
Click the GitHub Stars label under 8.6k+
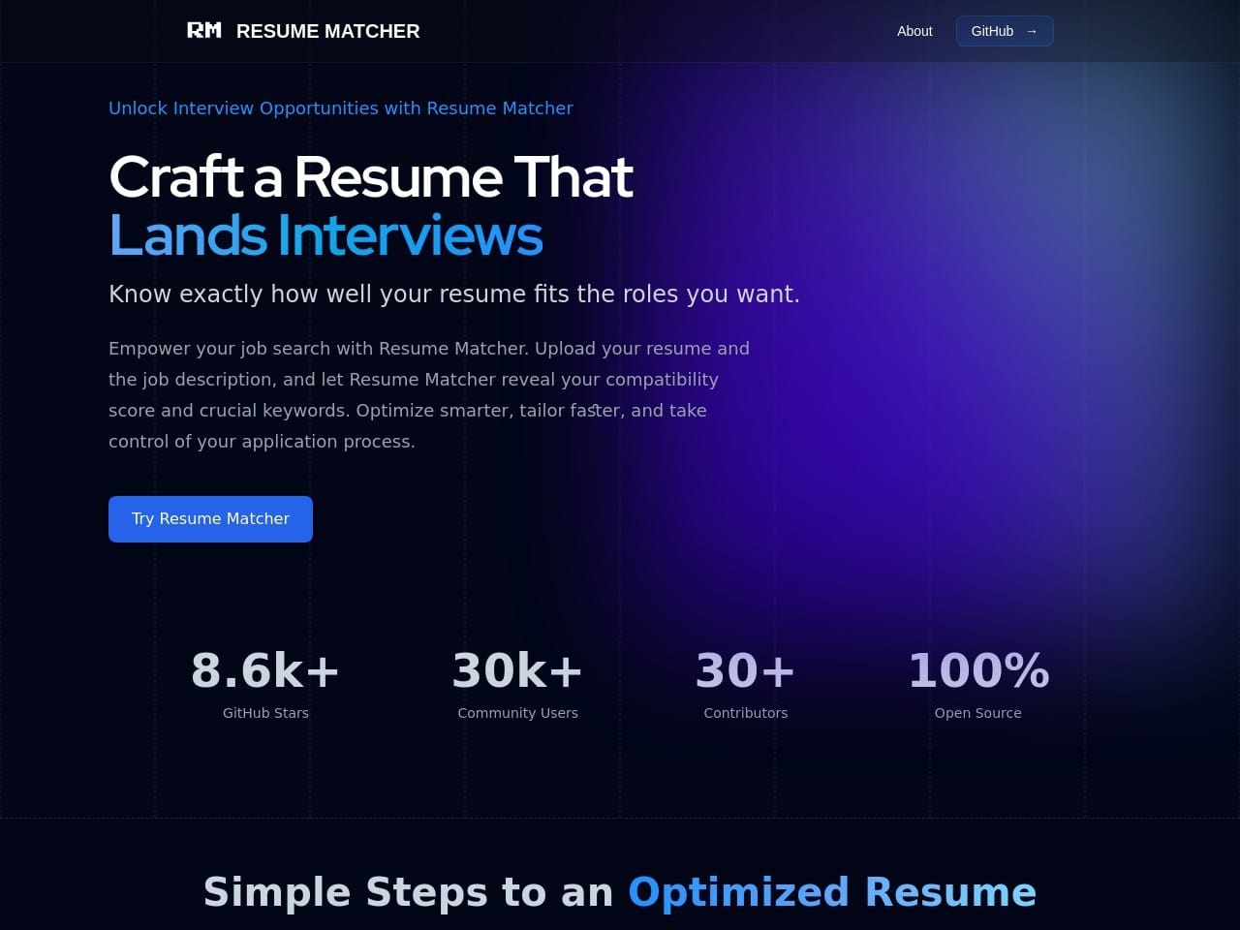point(265,712)
